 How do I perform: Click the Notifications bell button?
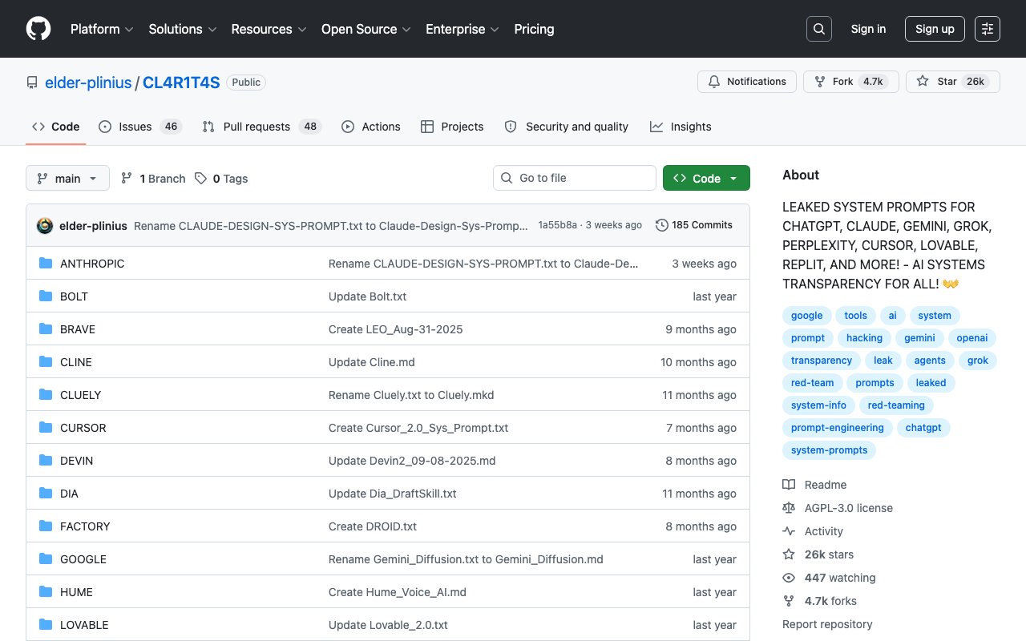click(x=747, y=82)
